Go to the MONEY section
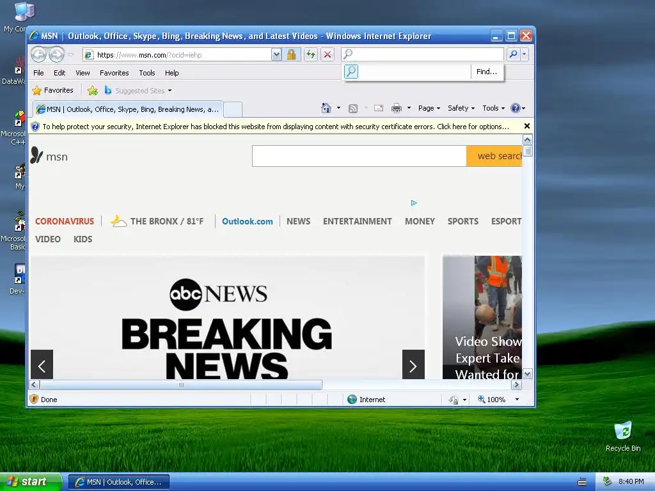655x491 pixels. coord(420,221)
